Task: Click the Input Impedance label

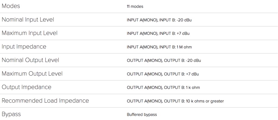Action: tap(24, 46)
